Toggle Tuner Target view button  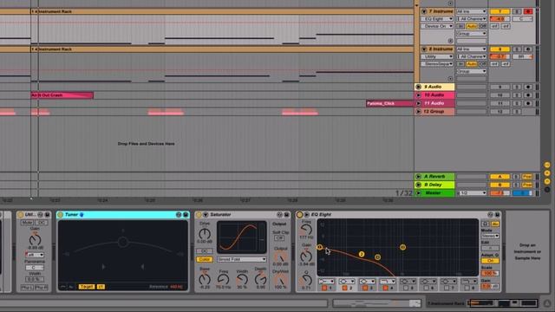click(x=87, y=287)
